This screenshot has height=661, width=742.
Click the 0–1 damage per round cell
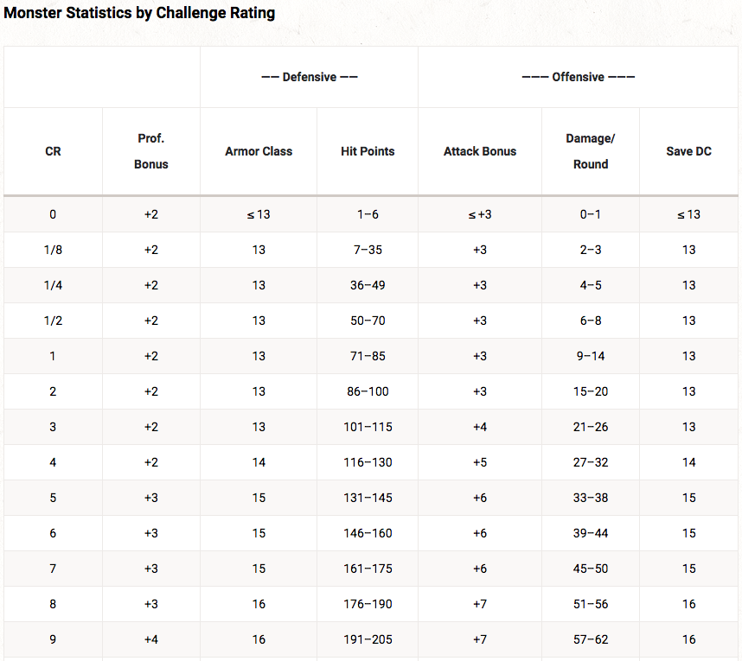click(591, 214)
